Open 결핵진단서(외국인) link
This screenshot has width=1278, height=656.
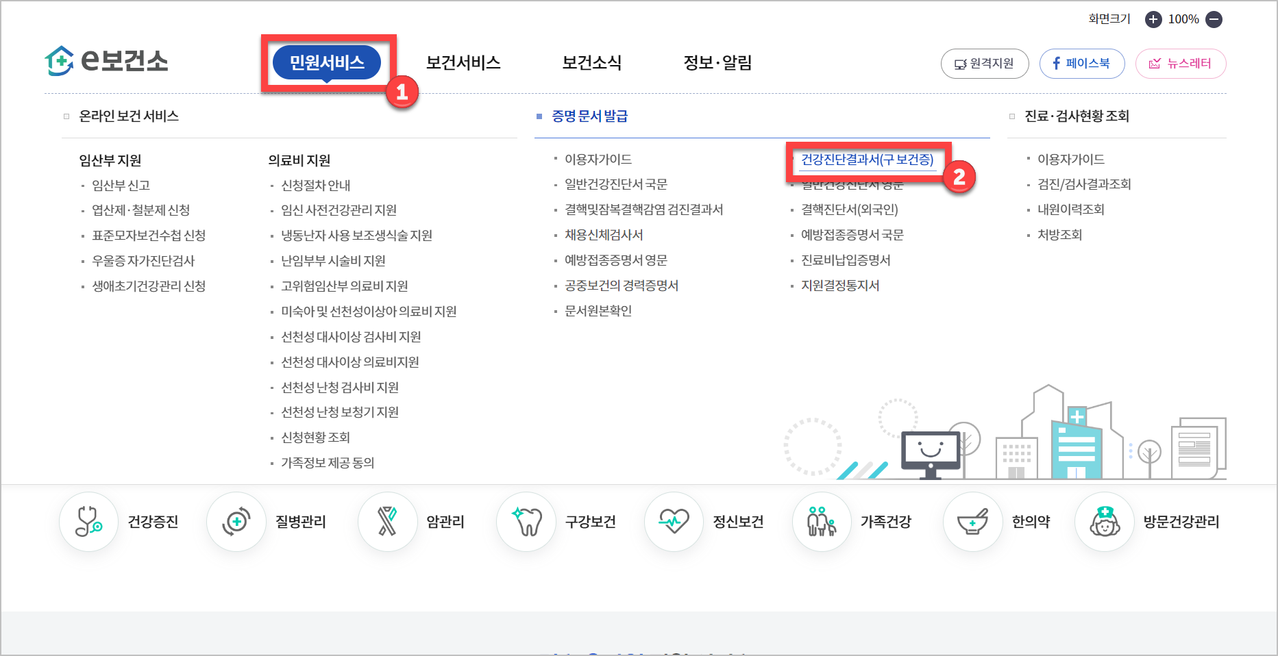coord(850,210)
